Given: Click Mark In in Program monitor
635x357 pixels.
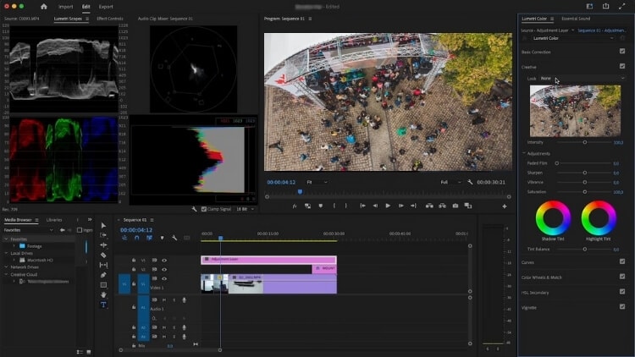Looking at the screenshot, I should [334, 206].
